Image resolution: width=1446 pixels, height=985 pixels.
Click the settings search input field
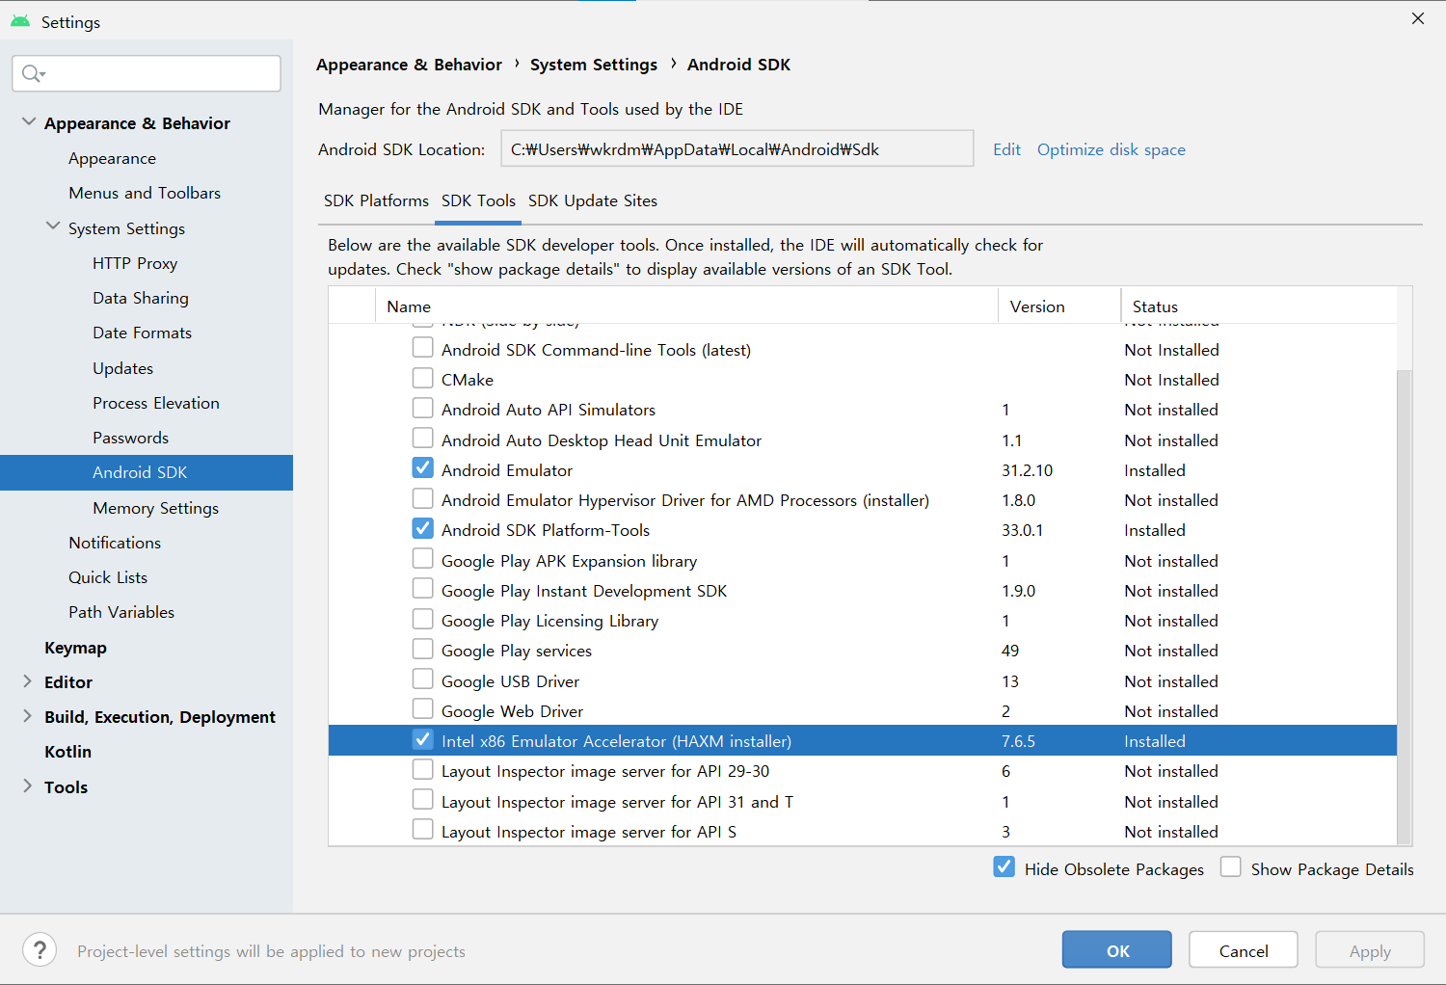[147, 73]
